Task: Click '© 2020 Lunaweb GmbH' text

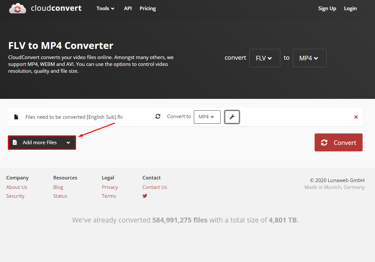Action: click(x=337, y=180)
